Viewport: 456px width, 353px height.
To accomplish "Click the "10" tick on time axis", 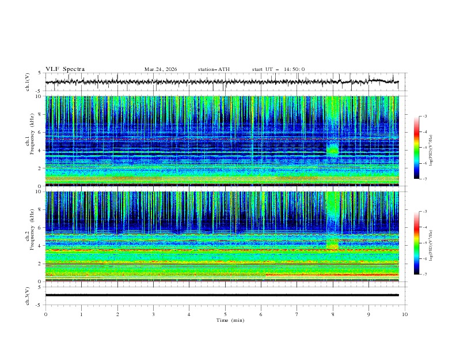I will pyautogui.click(x=405, y=314).
